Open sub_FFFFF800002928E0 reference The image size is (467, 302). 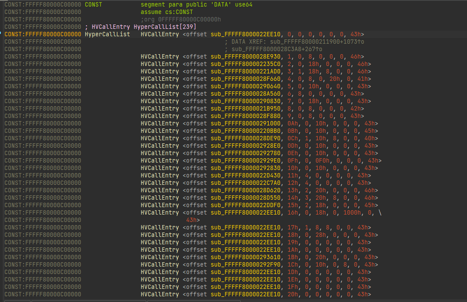pos(246,146)
